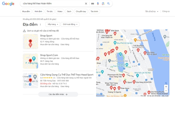This screenshot has height=117, width=175.
Task: Switch to Hình ảnh tab
Action: tap(38, 11)
